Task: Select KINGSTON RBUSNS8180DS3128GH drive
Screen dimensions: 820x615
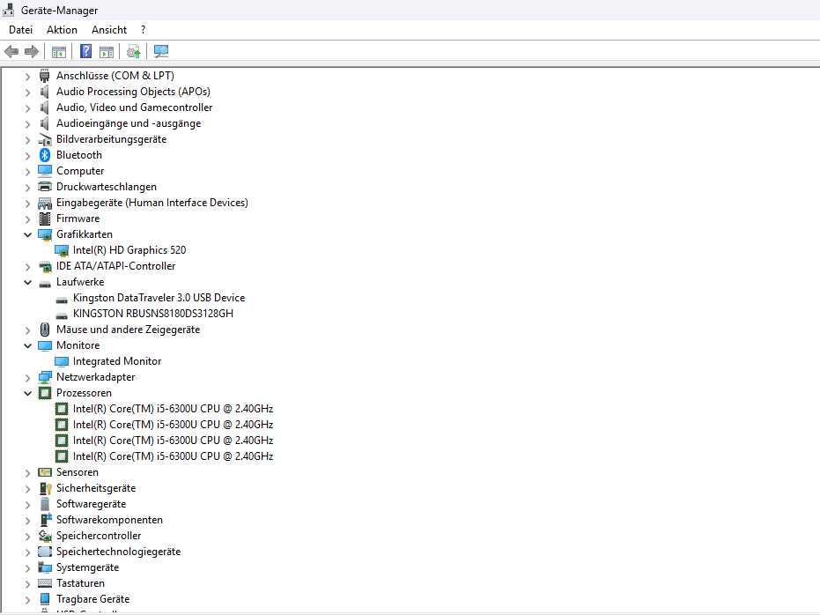Action: click(153, 314)
